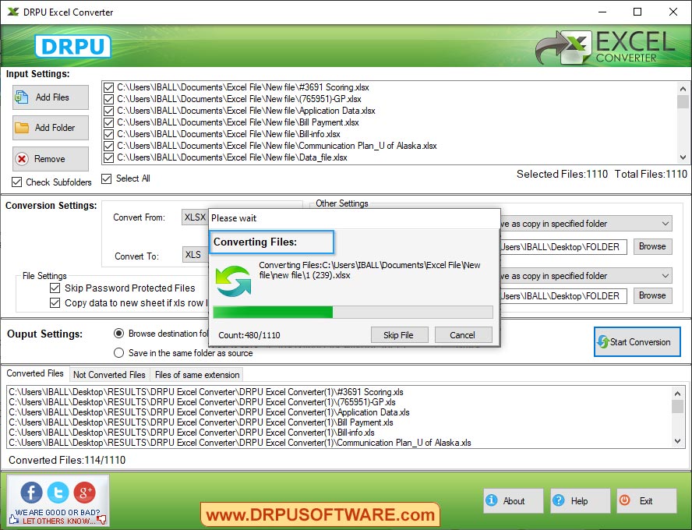The width and height of the screenshot is (692, 530).
Task: Click the Exit power icon
Action: 625,501
